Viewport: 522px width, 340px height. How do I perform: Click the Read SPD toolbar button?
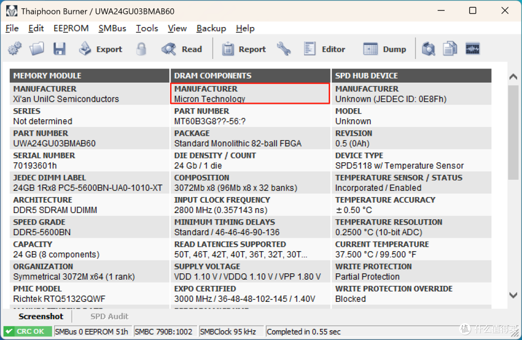[x=182, y=49]
